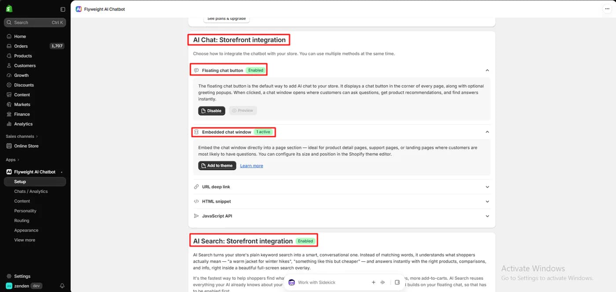The height and width of the screenshot is (292, 616).
Task: Click the plus icon in Sidekick bar
Action: [x=373, y=282]
